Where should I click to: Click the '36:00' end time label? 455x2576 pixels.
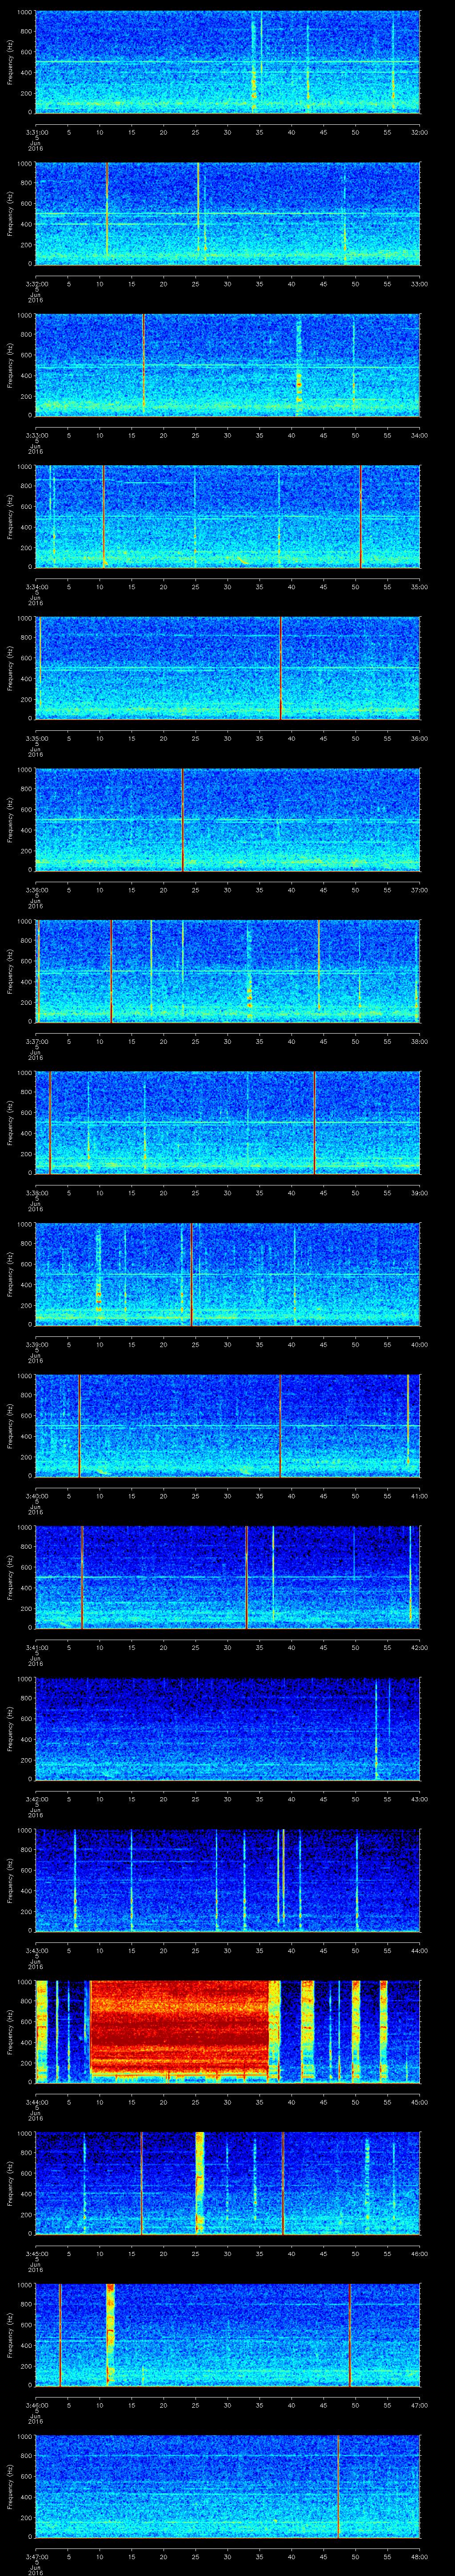pos(419,738)
